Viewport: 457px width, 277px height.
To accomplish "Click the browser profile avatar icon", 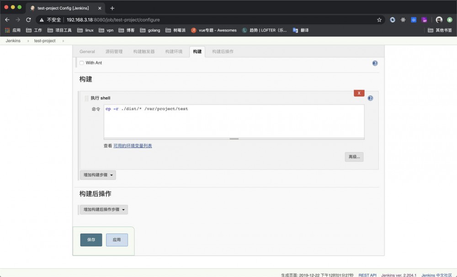I will click(438, 20).
